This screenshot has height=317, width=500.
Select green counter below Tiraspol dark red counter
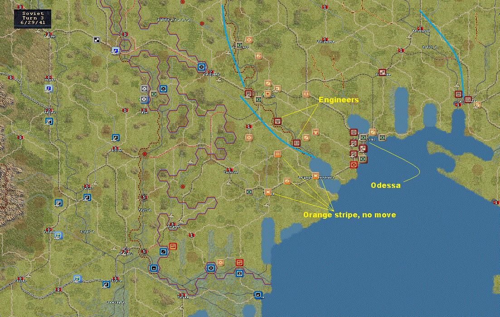tap(258, 100)
